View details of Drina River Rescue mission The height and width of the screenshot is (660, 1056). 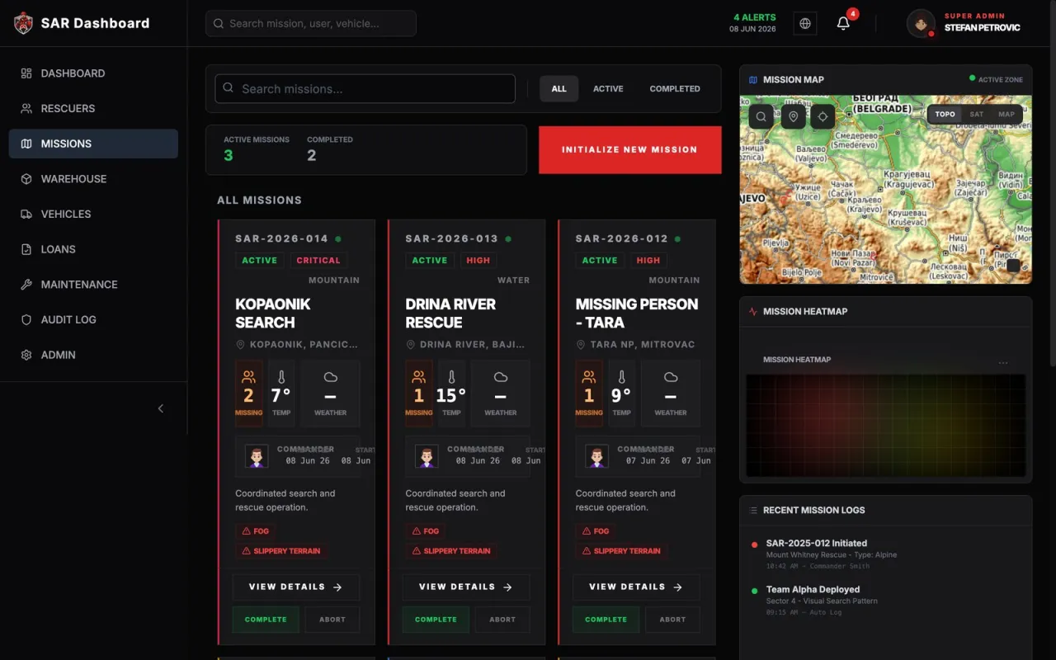pyautogui.click(x=466, y=587)
